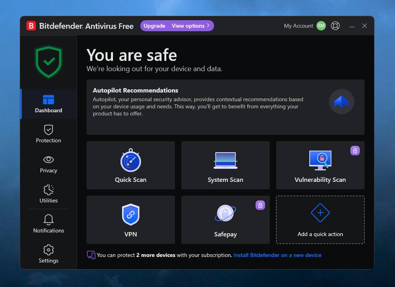Image resolution: width=395 pixels, height=287 pixels.
Task: Click the Quick Scan label
Action: pyautogui.click(x=130, y=179)
